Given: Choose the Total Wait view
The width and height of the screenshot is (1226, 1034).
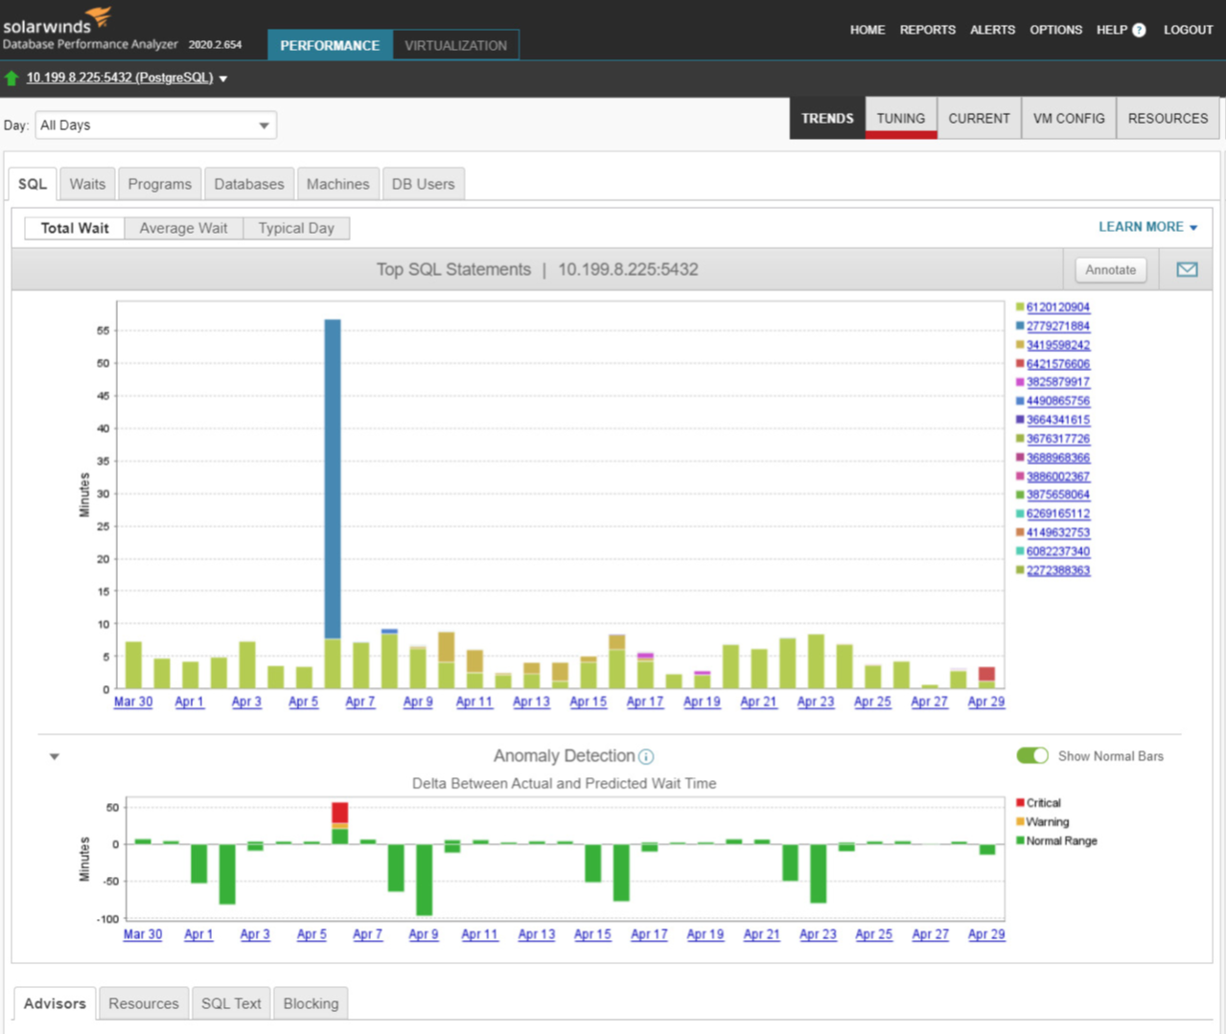Looking at the screenshot, I should [x=75, y=228].
